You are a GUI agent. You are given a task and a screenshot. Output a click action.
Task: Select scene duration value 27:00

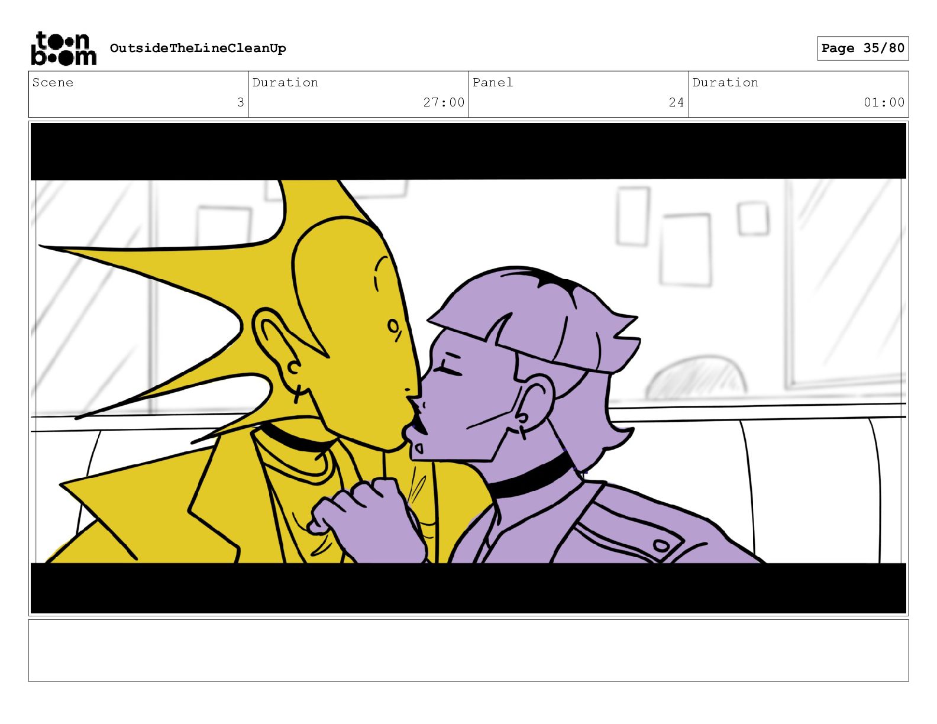444,102
